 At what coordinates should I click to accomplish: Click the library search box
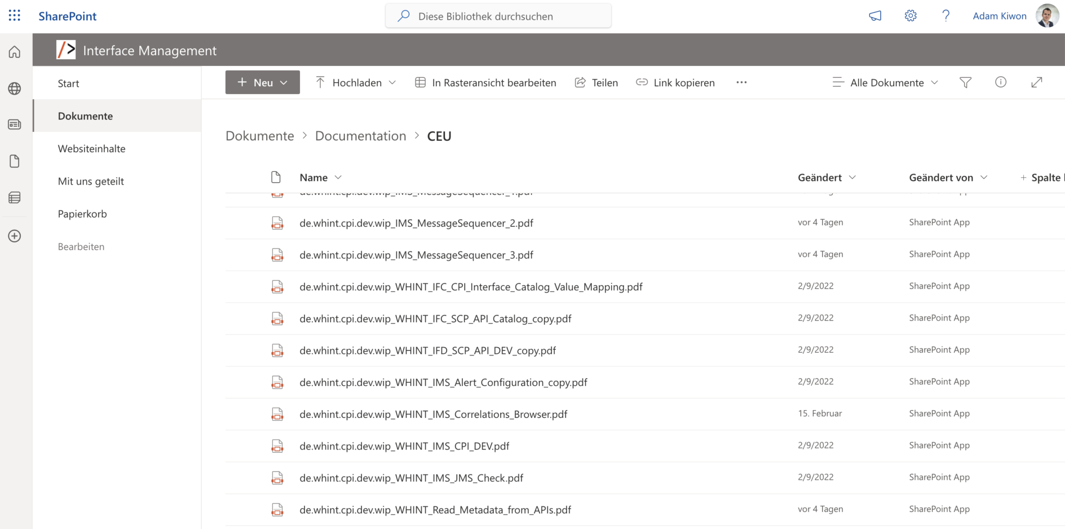click(498, 16)
